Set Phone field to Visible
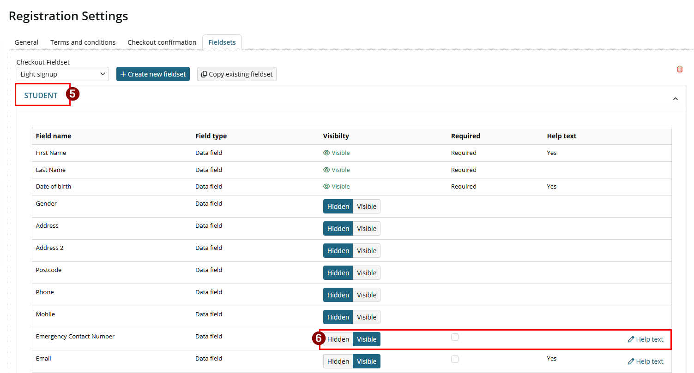This screenshot has height=373, width=694. 367,295
